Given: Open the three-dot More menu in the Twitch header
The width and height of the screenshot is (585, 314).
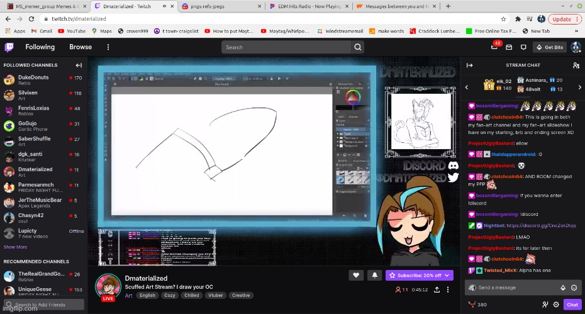Looking at the screenshot, I should click(x=108, y=47).
